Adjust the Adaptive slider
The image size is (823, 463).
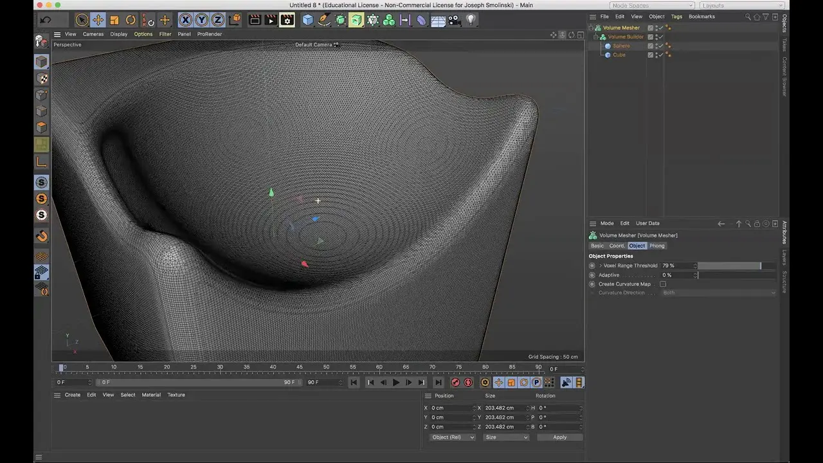pos(737,275)
